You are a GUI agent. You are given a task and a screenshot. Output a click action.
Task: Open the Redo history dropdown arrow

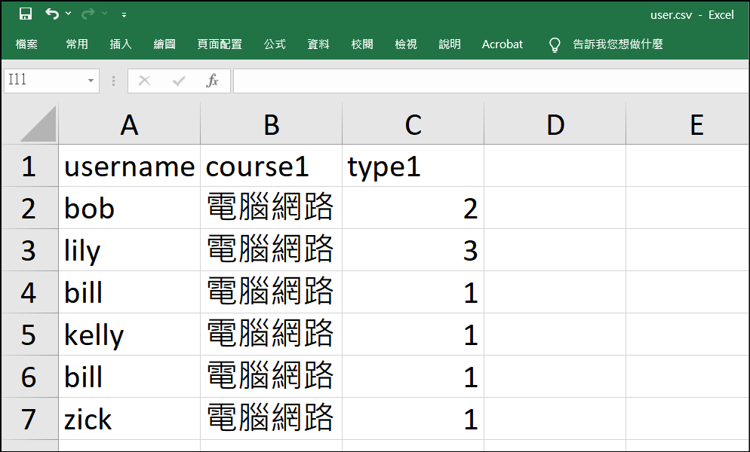pos(104,14)
